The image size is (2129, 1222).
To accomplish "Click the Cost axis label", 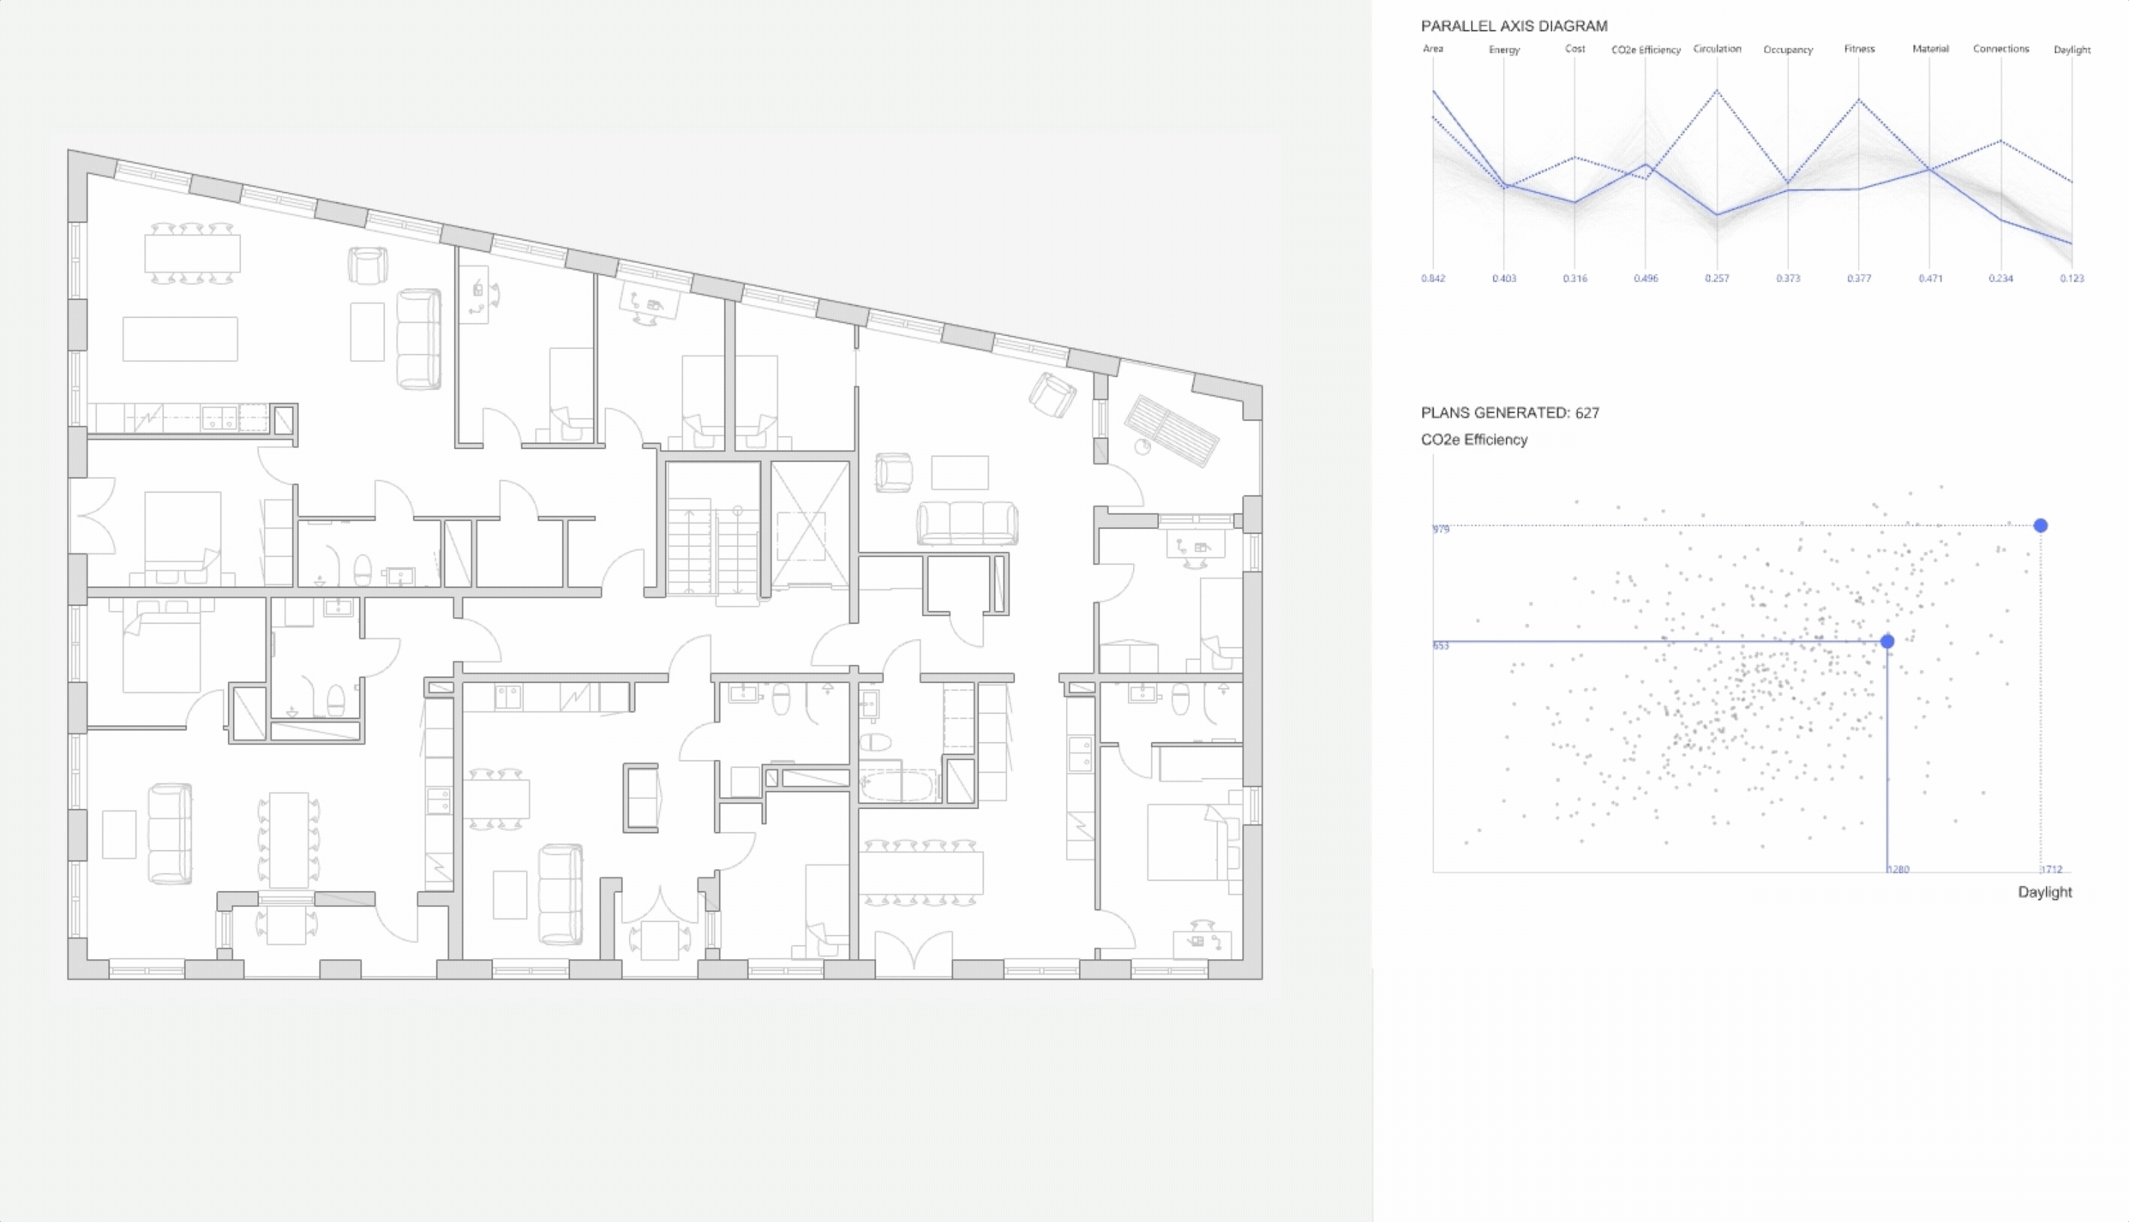I will pos(1574,49).
